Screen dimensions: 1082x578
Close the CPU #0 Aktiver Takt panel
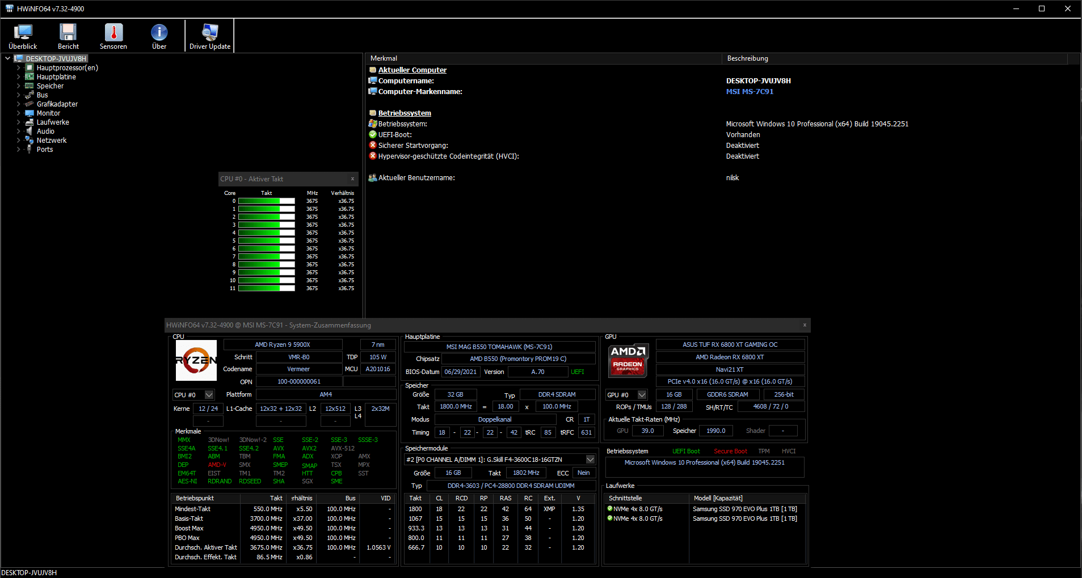(352, 178)
